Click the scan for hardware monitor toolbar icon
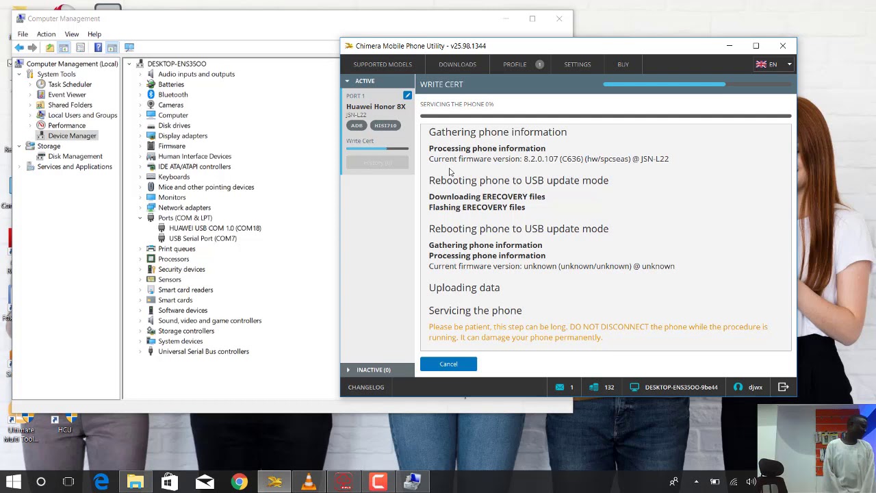Viewport: 876px width, 493px height. pyautogui.click(x=129, y=47)
